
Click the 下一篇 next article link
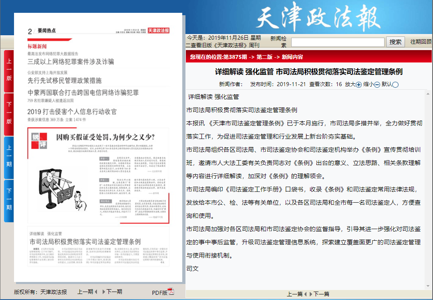pos(321,294)
